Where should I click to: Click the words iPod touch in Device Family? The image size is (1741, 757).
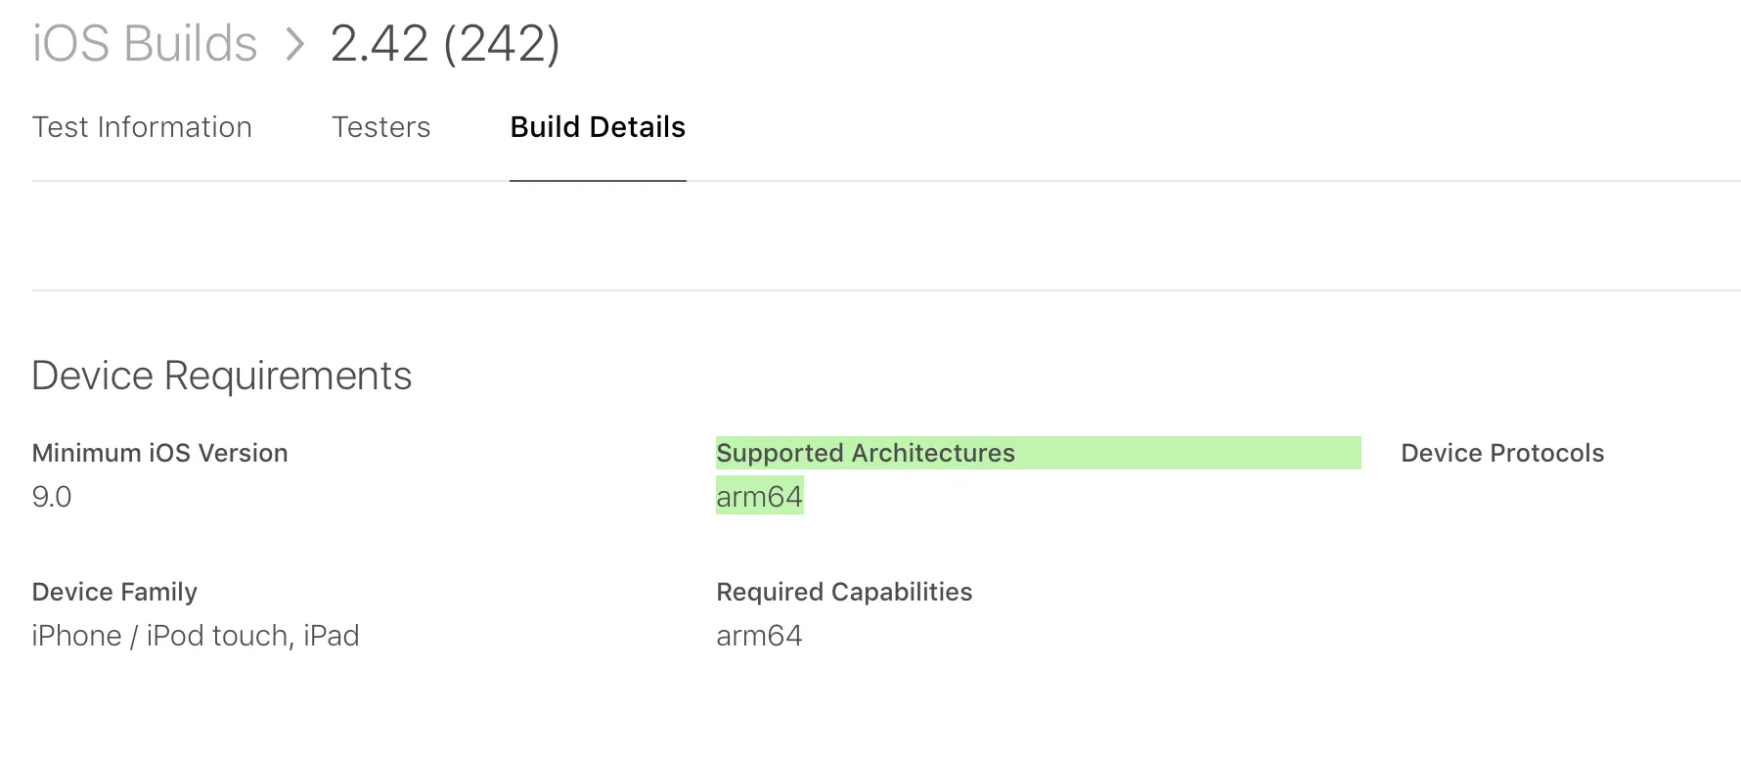pyautogui.click(x=217, y=636)
